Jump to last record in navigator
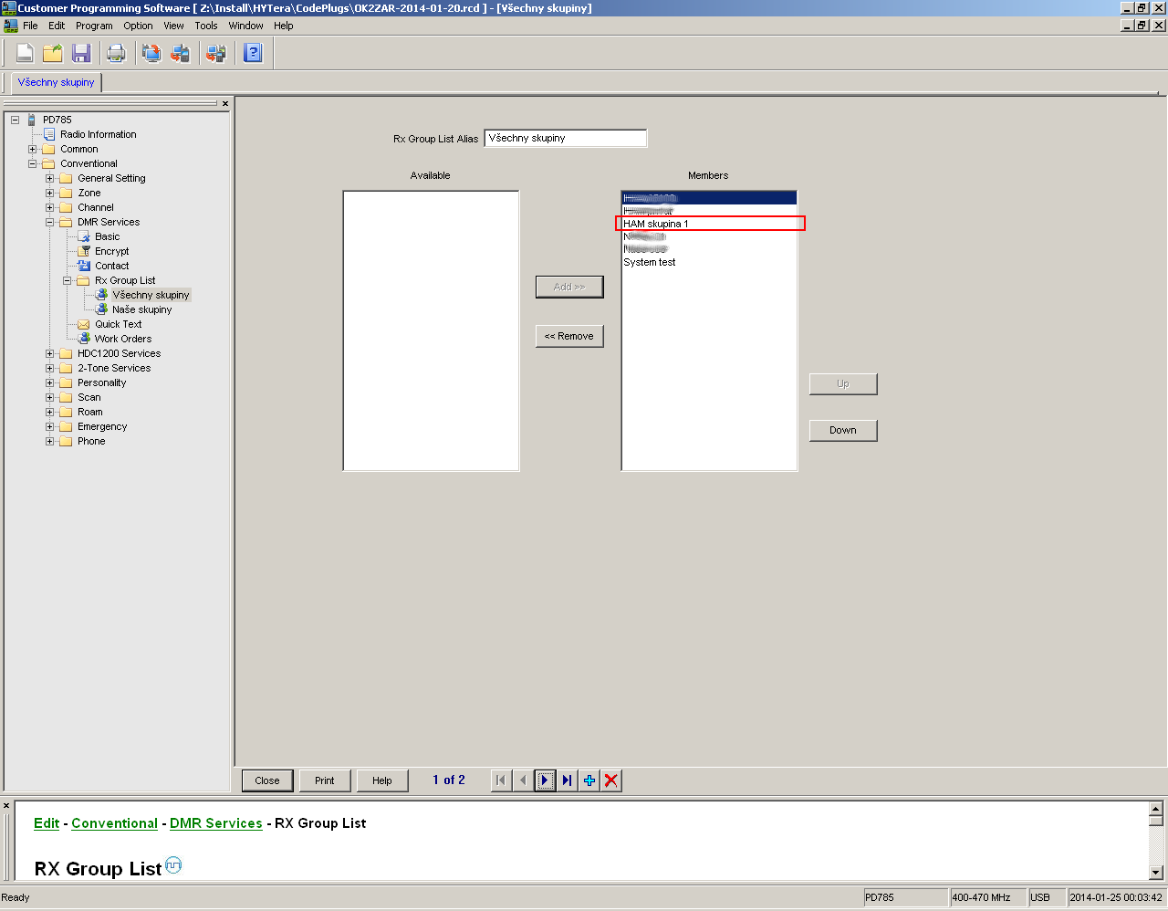This screenshot has height=911, width=1168. 567,780
